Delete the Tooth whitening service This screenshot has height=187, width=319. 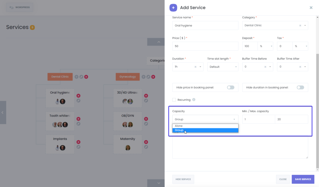(x=78, y=119)
